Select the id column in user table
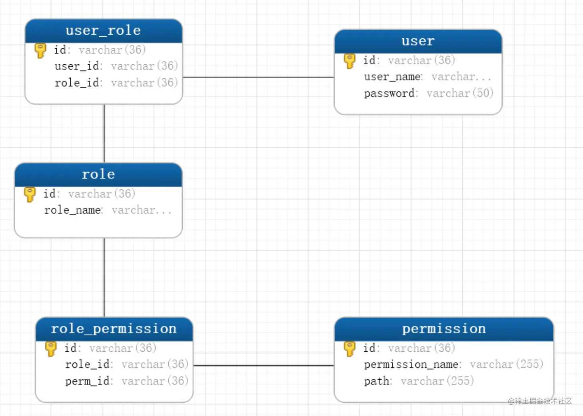 [x=409, y=60]
